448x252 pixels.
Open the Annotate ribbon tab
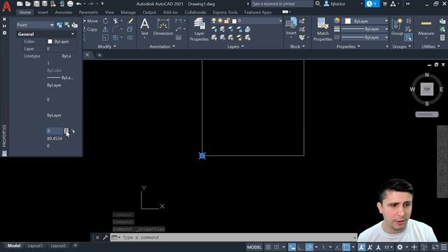coord(64,13)
